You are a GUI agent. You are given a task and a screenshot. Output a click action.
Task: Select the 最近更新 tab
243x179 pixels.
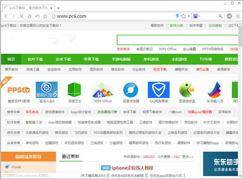(70, 157)
